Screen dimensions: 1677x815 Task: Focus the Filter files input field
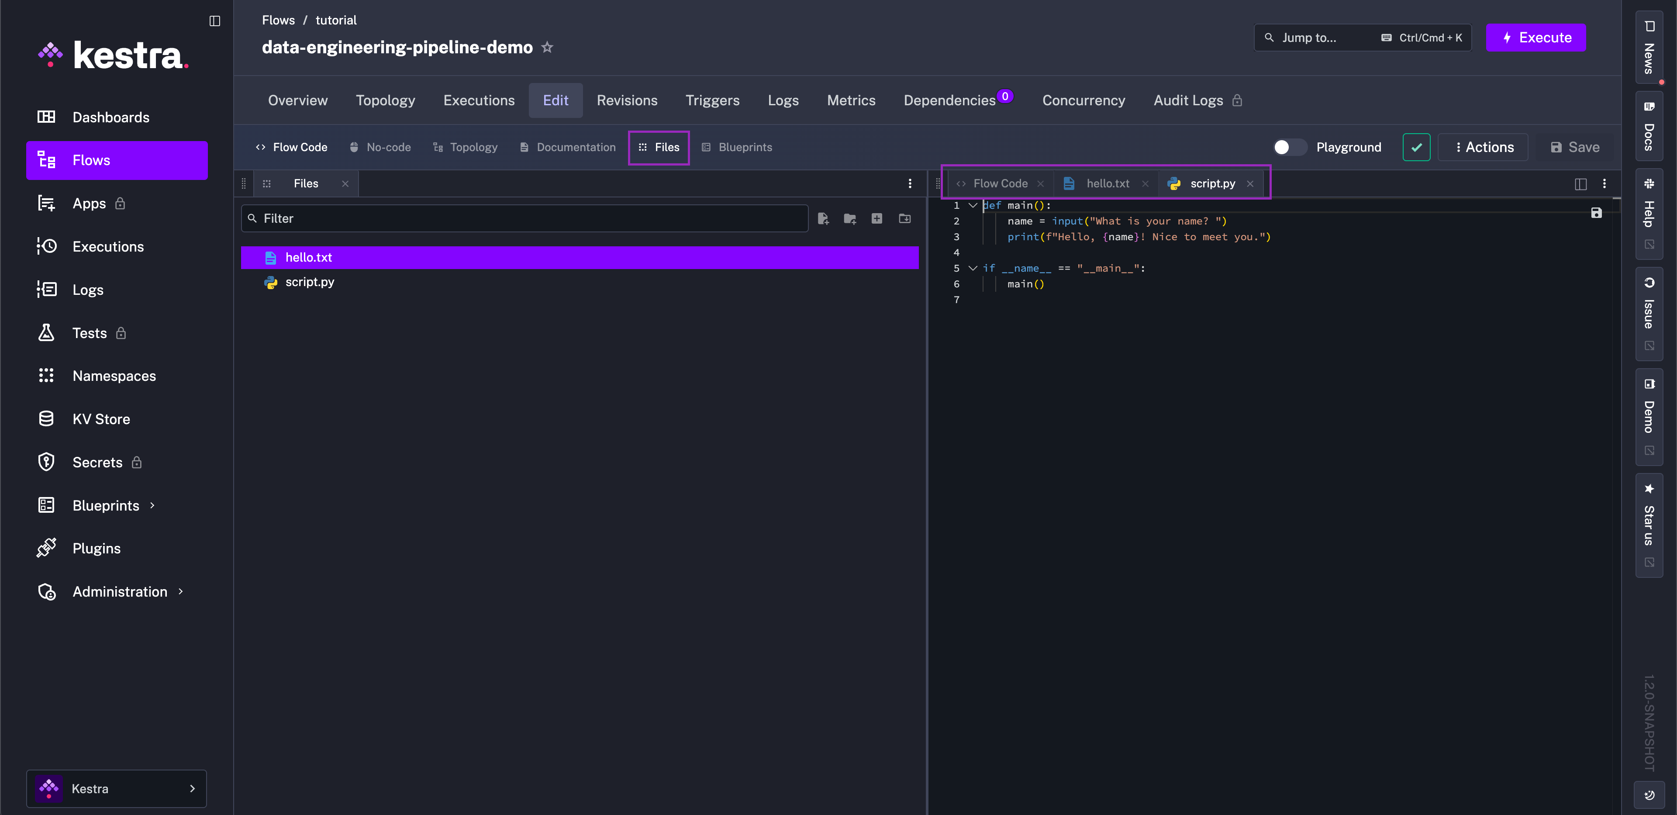(x=524, y=219)
